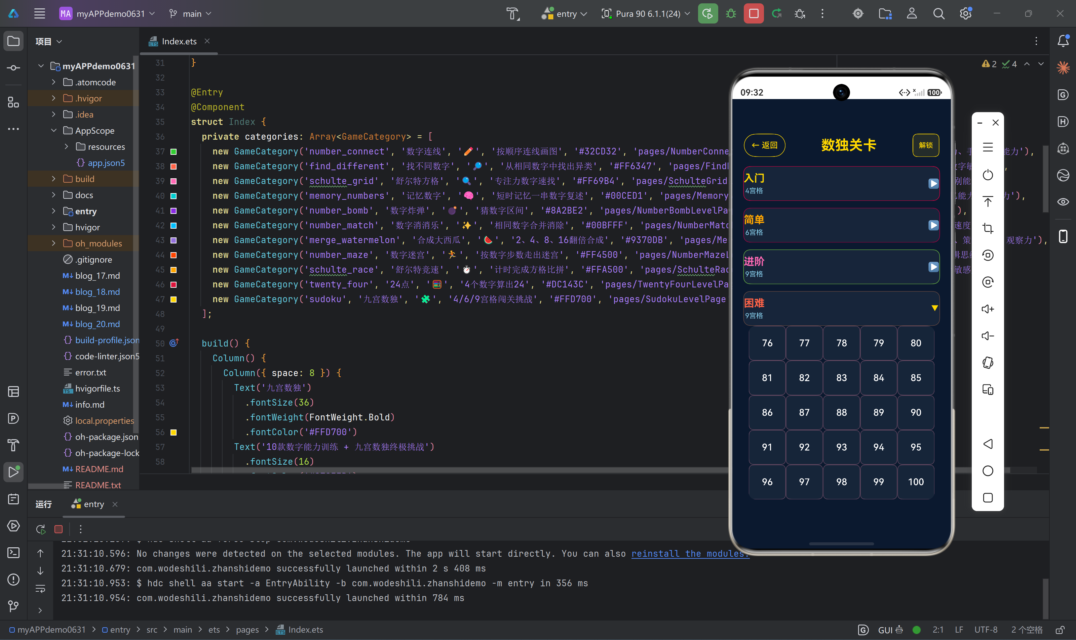Tap the 入门 4宫格 level row
Image resolution: width=1076 pixels, height=640 pixels.
tap(841, 183)
